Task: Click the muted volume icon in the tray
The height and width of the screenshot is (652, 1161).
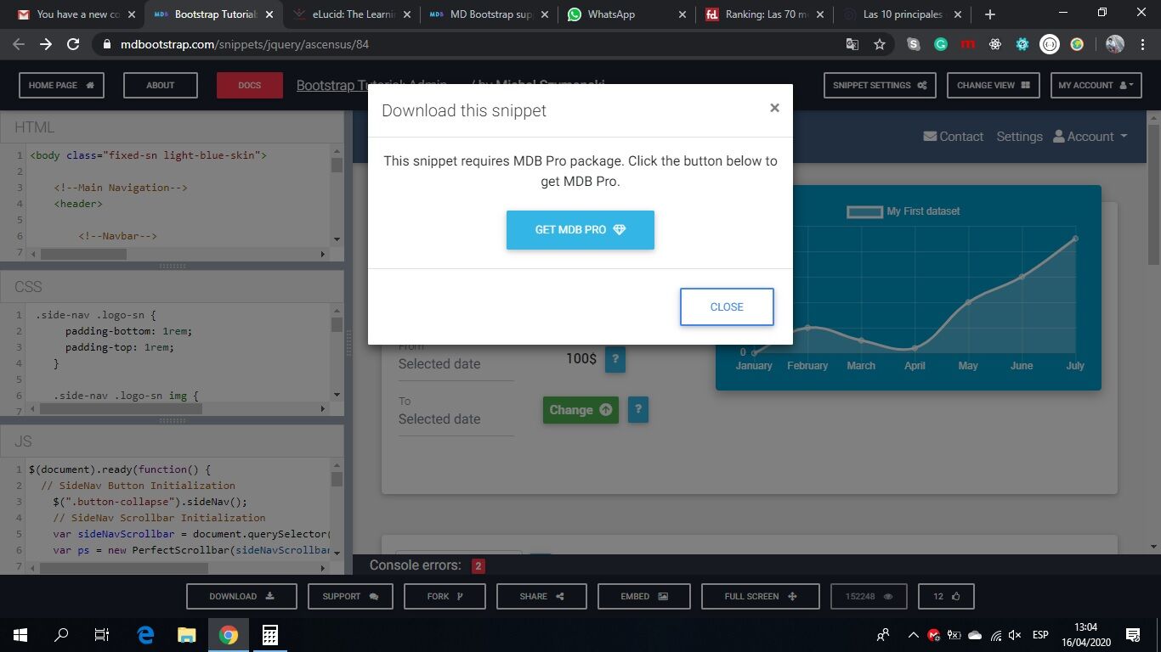Action: 1015,635
